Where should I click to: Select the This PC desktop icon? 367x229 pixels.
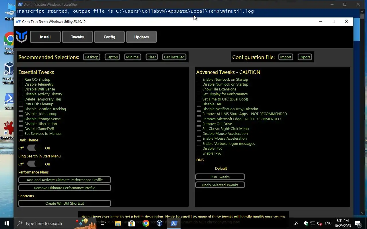click(x=9, y=11)
